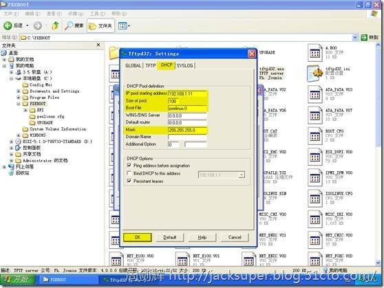Click the Default button
The image size is (384, 288).
pyautogui.click(x=170, y=237)
